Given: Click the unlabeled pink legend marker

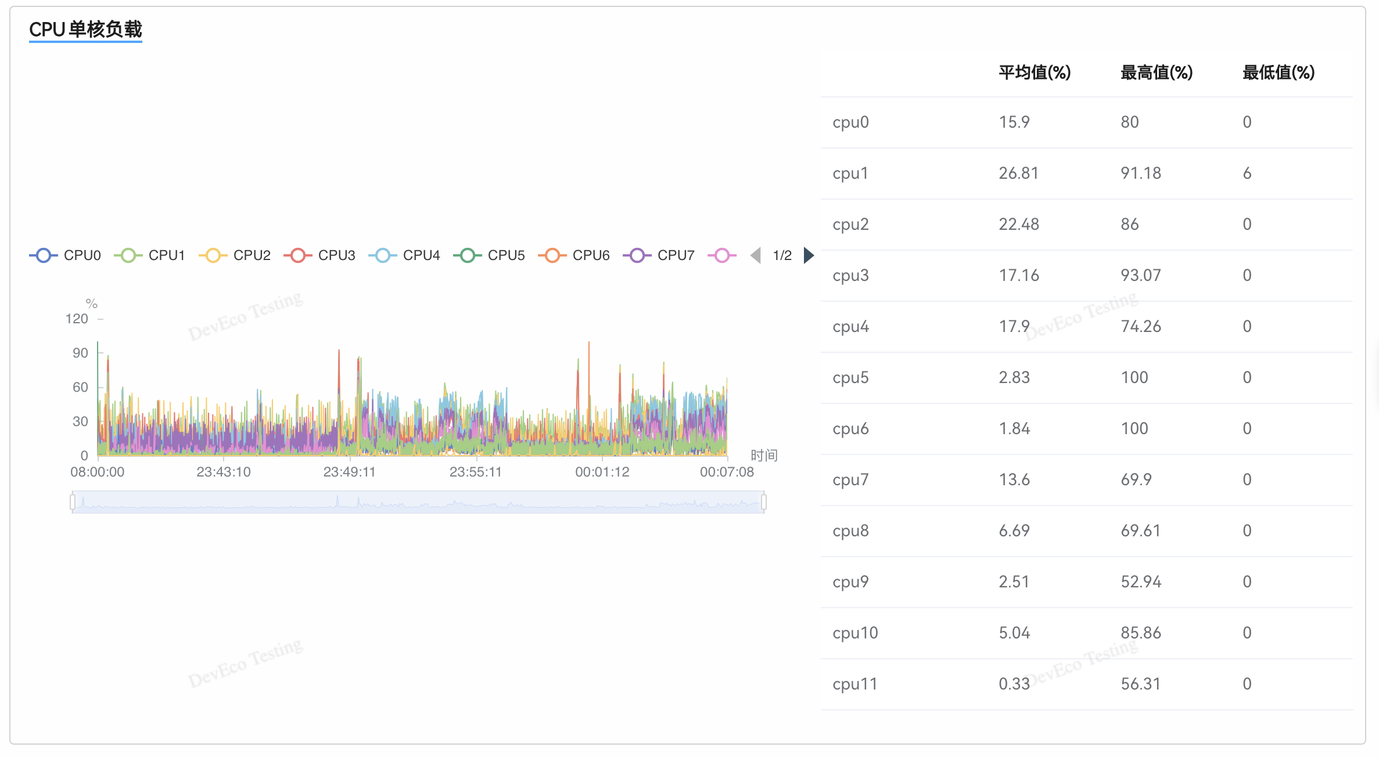Looking at the screenshot, I should coord(721,255).
